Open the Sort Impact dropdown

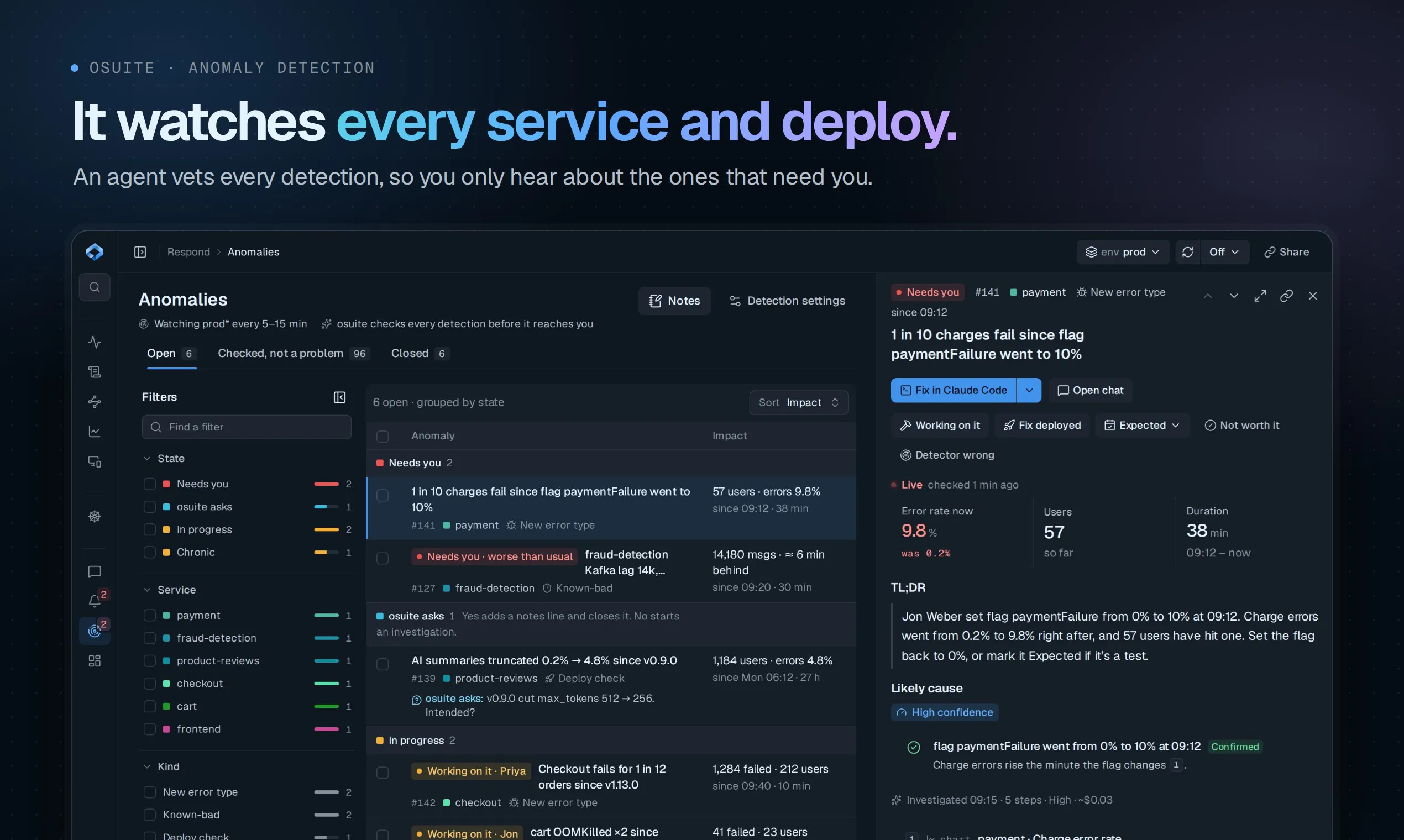pos(799,402)
